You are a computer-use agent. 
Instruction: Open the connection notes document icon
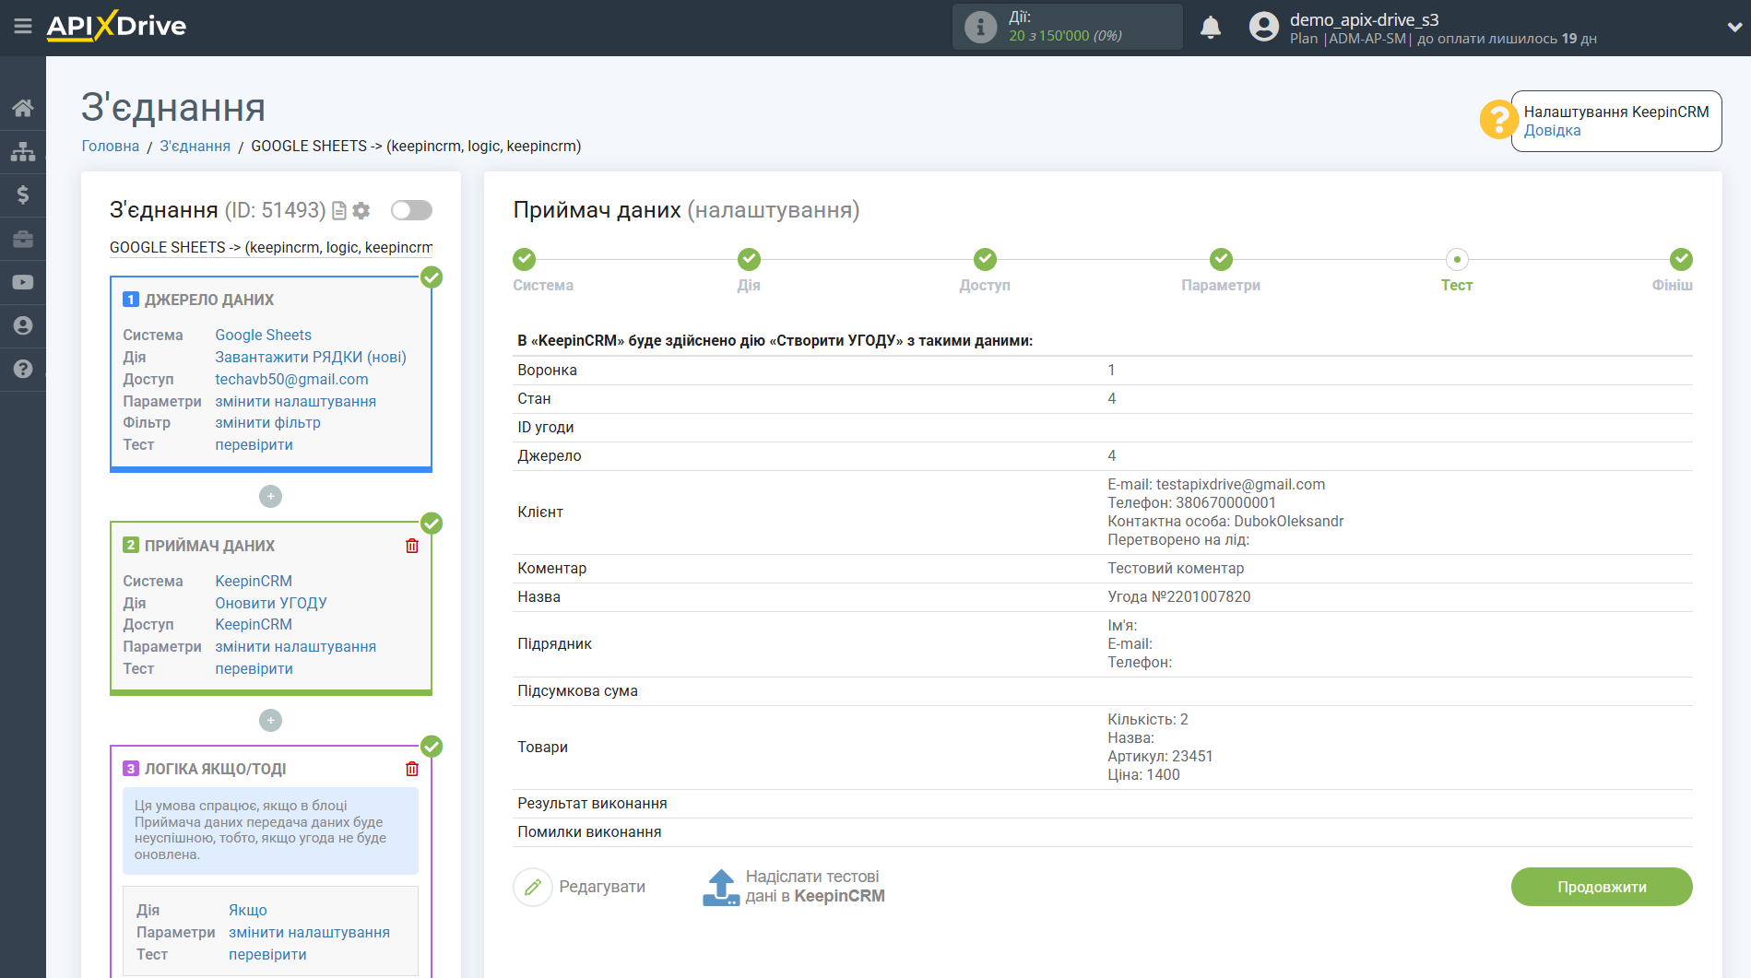tap(339, 211)
